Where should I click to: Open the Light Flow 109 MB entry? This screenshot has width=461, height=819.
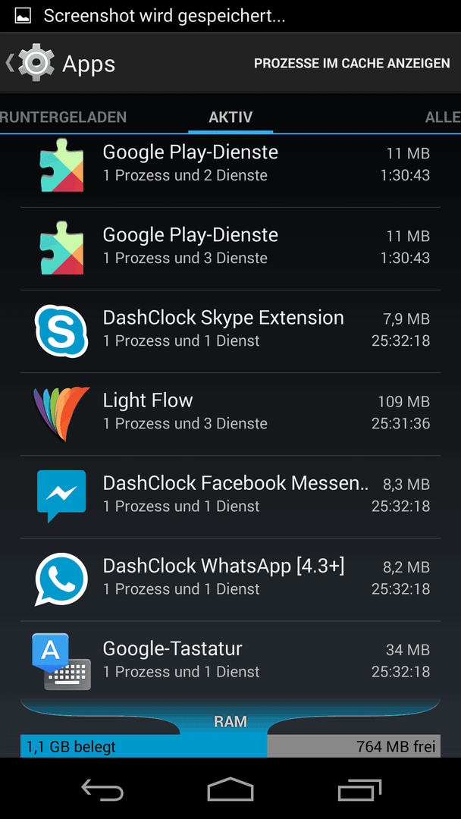(230, 414)
